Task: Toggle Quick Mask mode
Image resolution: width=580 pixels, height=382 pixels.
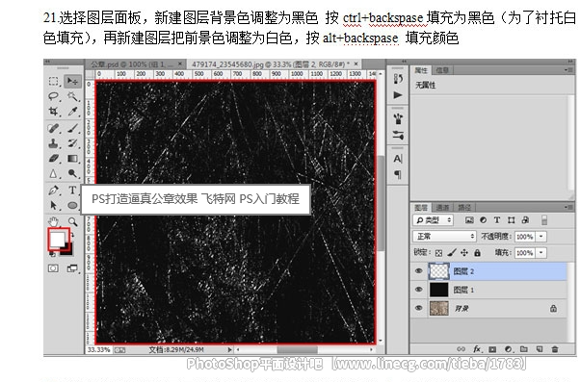Action: [x=53, y=268]
